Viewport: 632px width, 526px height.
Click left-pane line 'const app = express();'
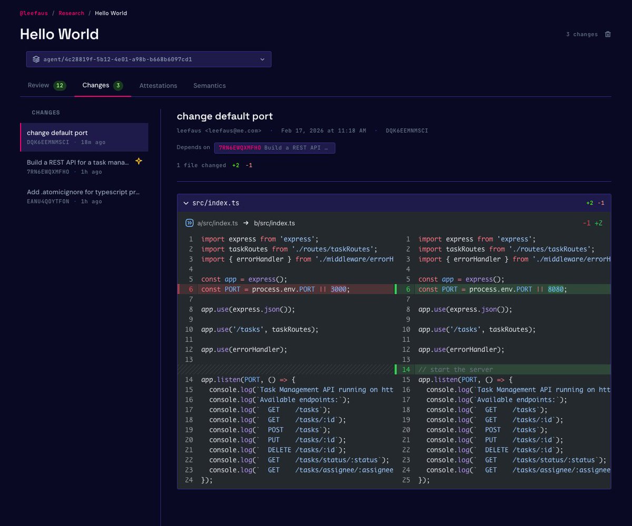[244, 279]
